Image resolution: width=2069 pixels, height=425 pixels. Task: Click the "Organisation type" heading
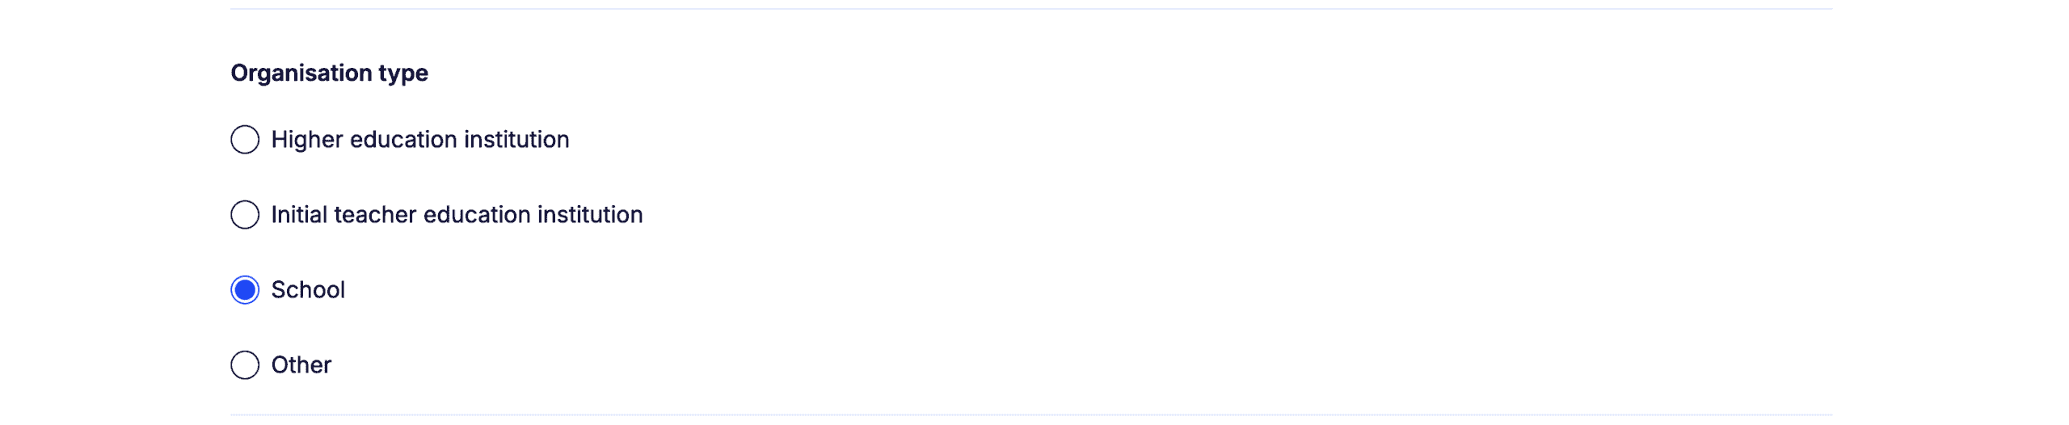(x=330, y=74)
